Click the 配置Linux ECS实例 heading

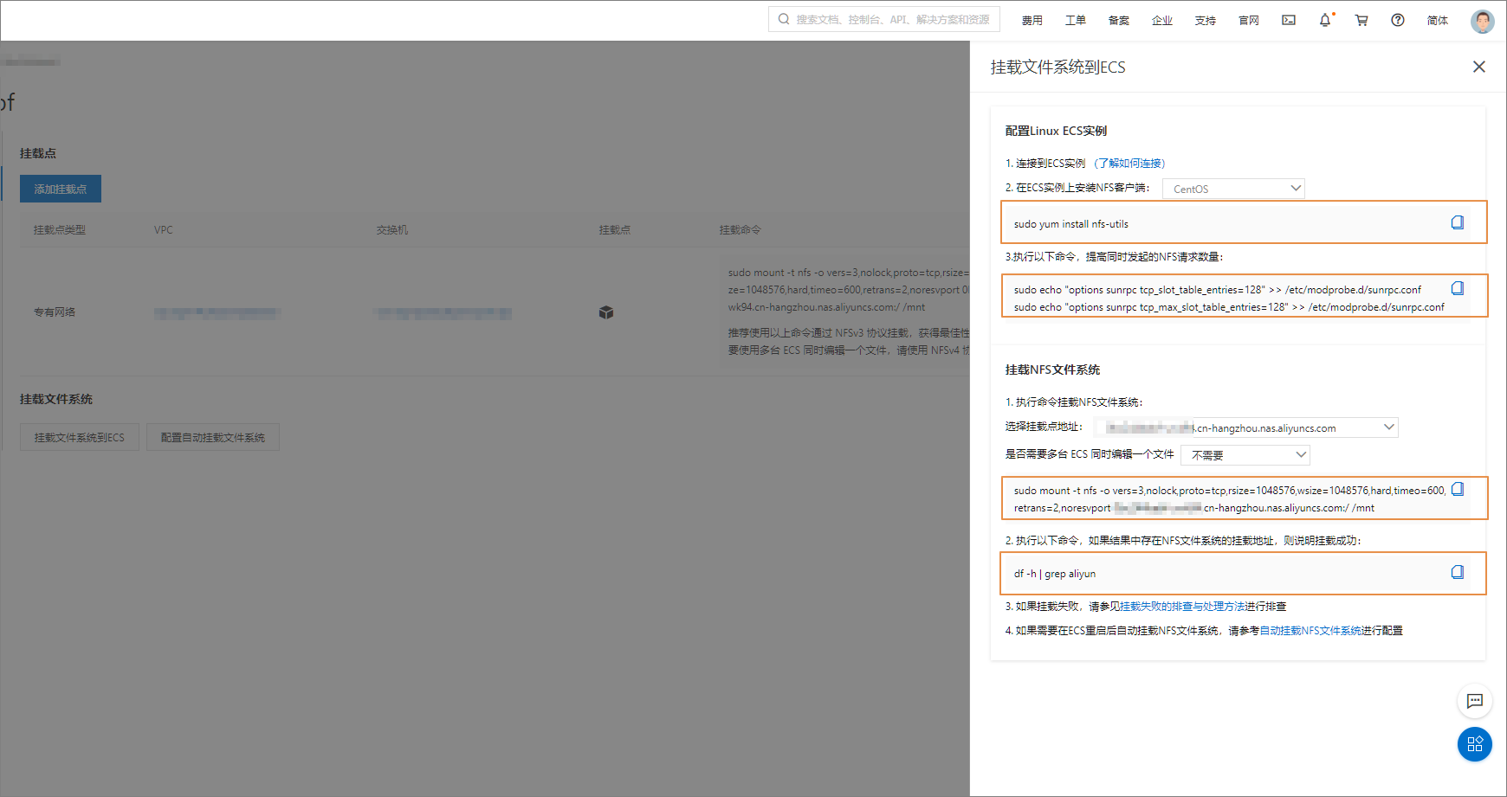pos(1055,131)
